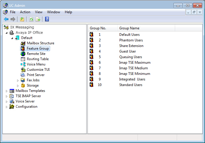Click the group number 10 cell
The image size is (205, 143).
(100, 85)
